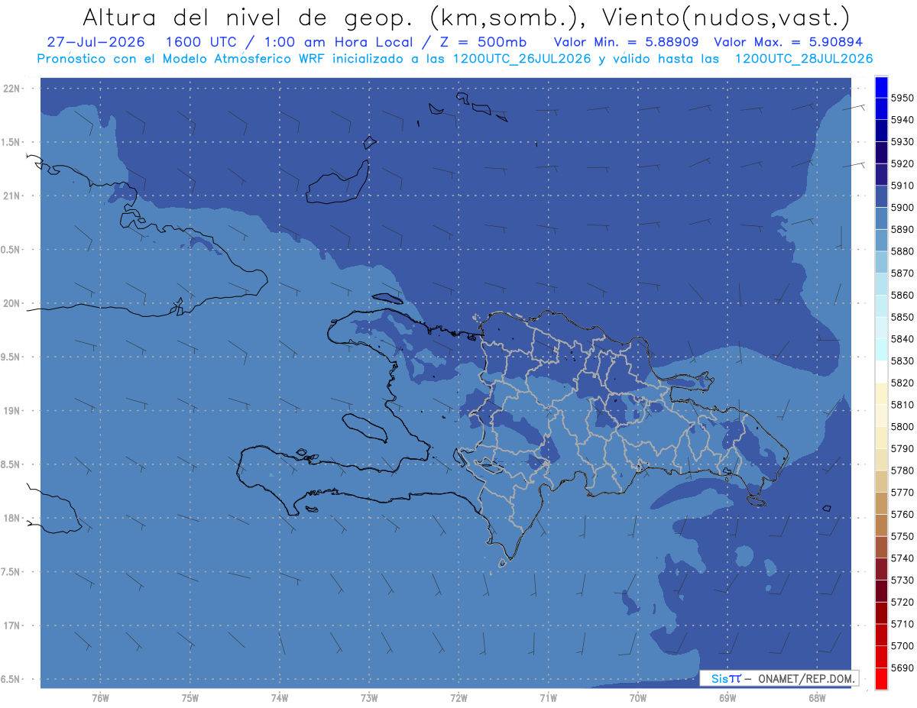Click the 20N latitude axis label

[x=12, y=303]
